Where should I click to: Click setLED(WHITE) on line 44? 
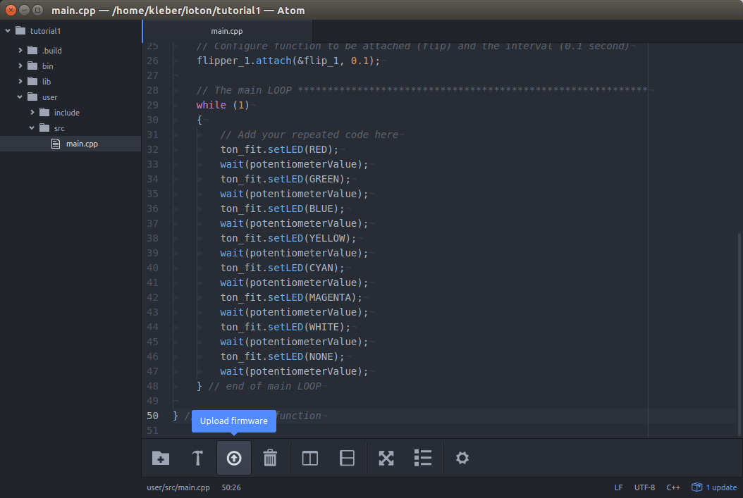point(306,327)
